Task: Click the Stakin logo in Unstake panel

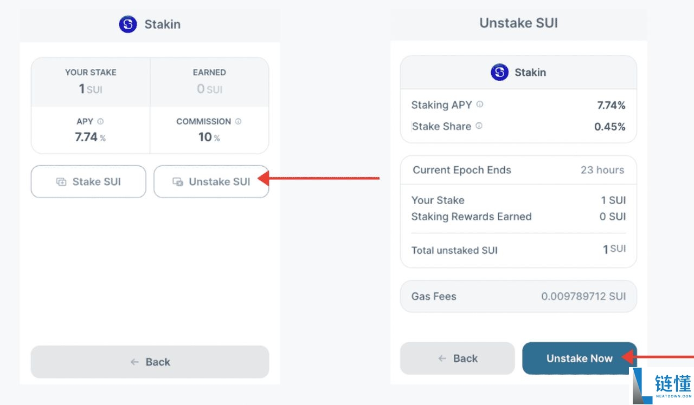Action: [x=499, y=73]
